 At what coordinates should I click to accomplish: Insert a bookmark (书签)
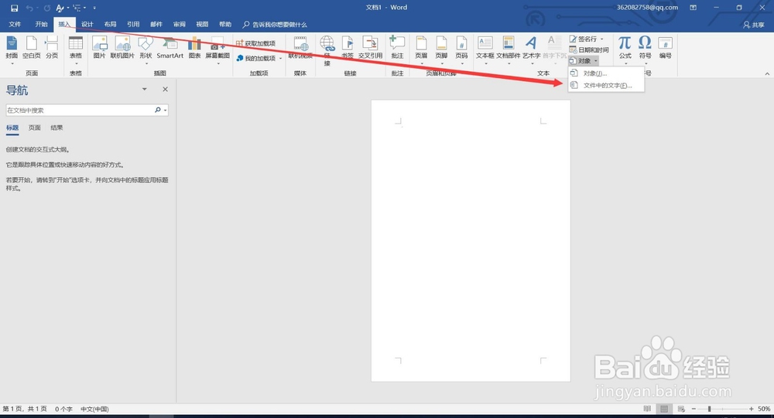tap(348, 49)
